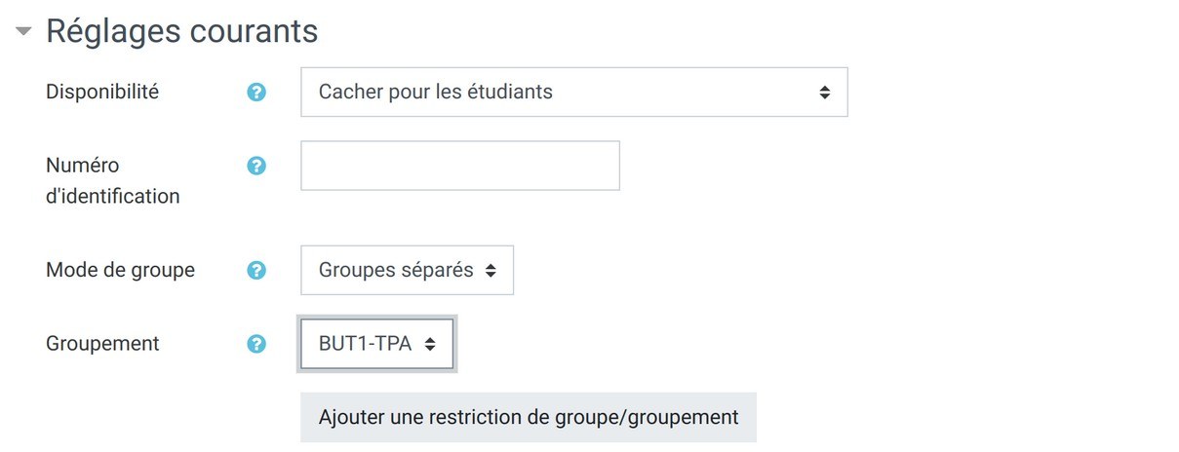
Task: Click the arrows on the Disponibilité select
Action: [x=825, y=93]
